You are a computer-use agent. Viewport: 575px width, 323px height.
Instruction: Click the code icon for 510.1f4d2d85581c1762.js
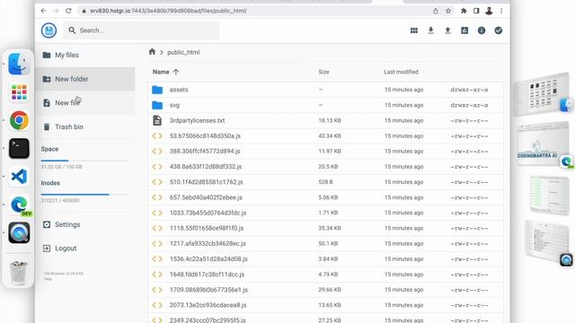click(x=157, y=182)
